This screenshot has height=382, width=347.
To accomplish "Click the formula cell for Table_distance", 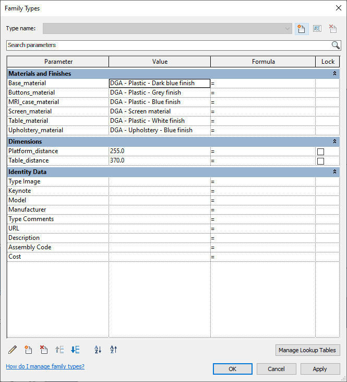I will click(x=263, y=160).
